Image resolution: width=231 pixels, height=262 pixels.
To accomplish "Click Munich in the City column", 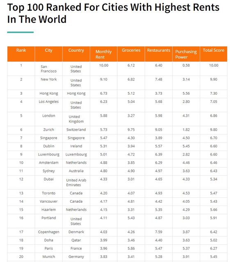I will click(48, 257).
